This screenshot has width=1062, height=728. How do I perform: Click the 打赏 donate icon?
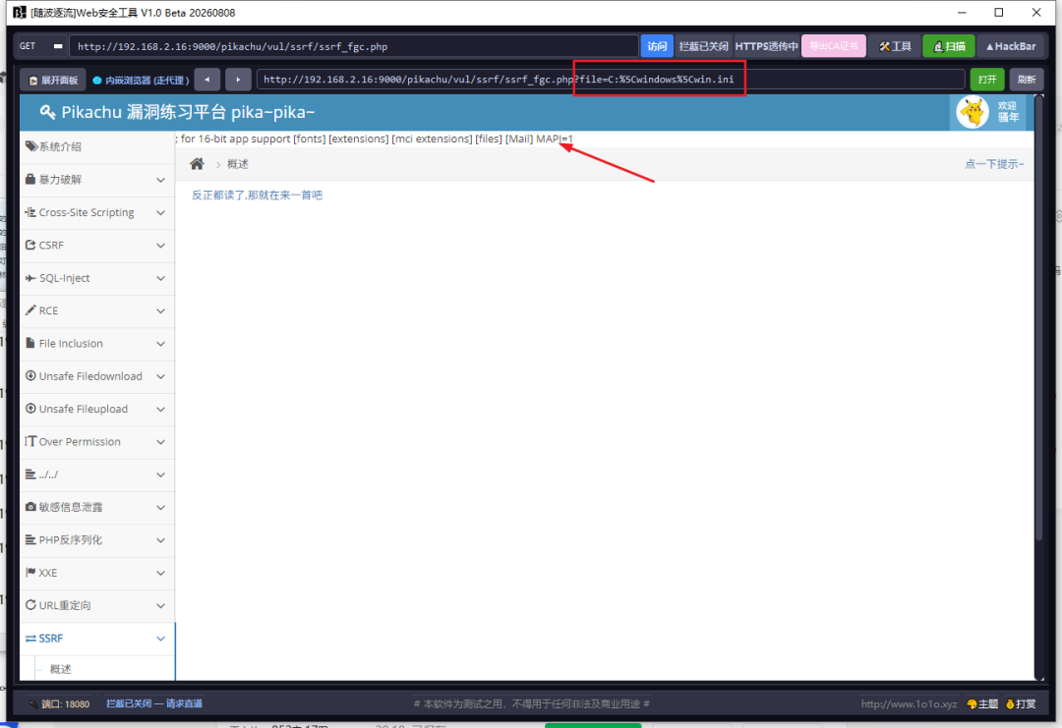[x=1021, y=703]
